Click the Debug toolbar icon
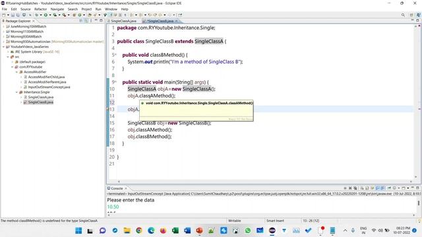Viewport: 422px width, 237px height. coord(36,15)
